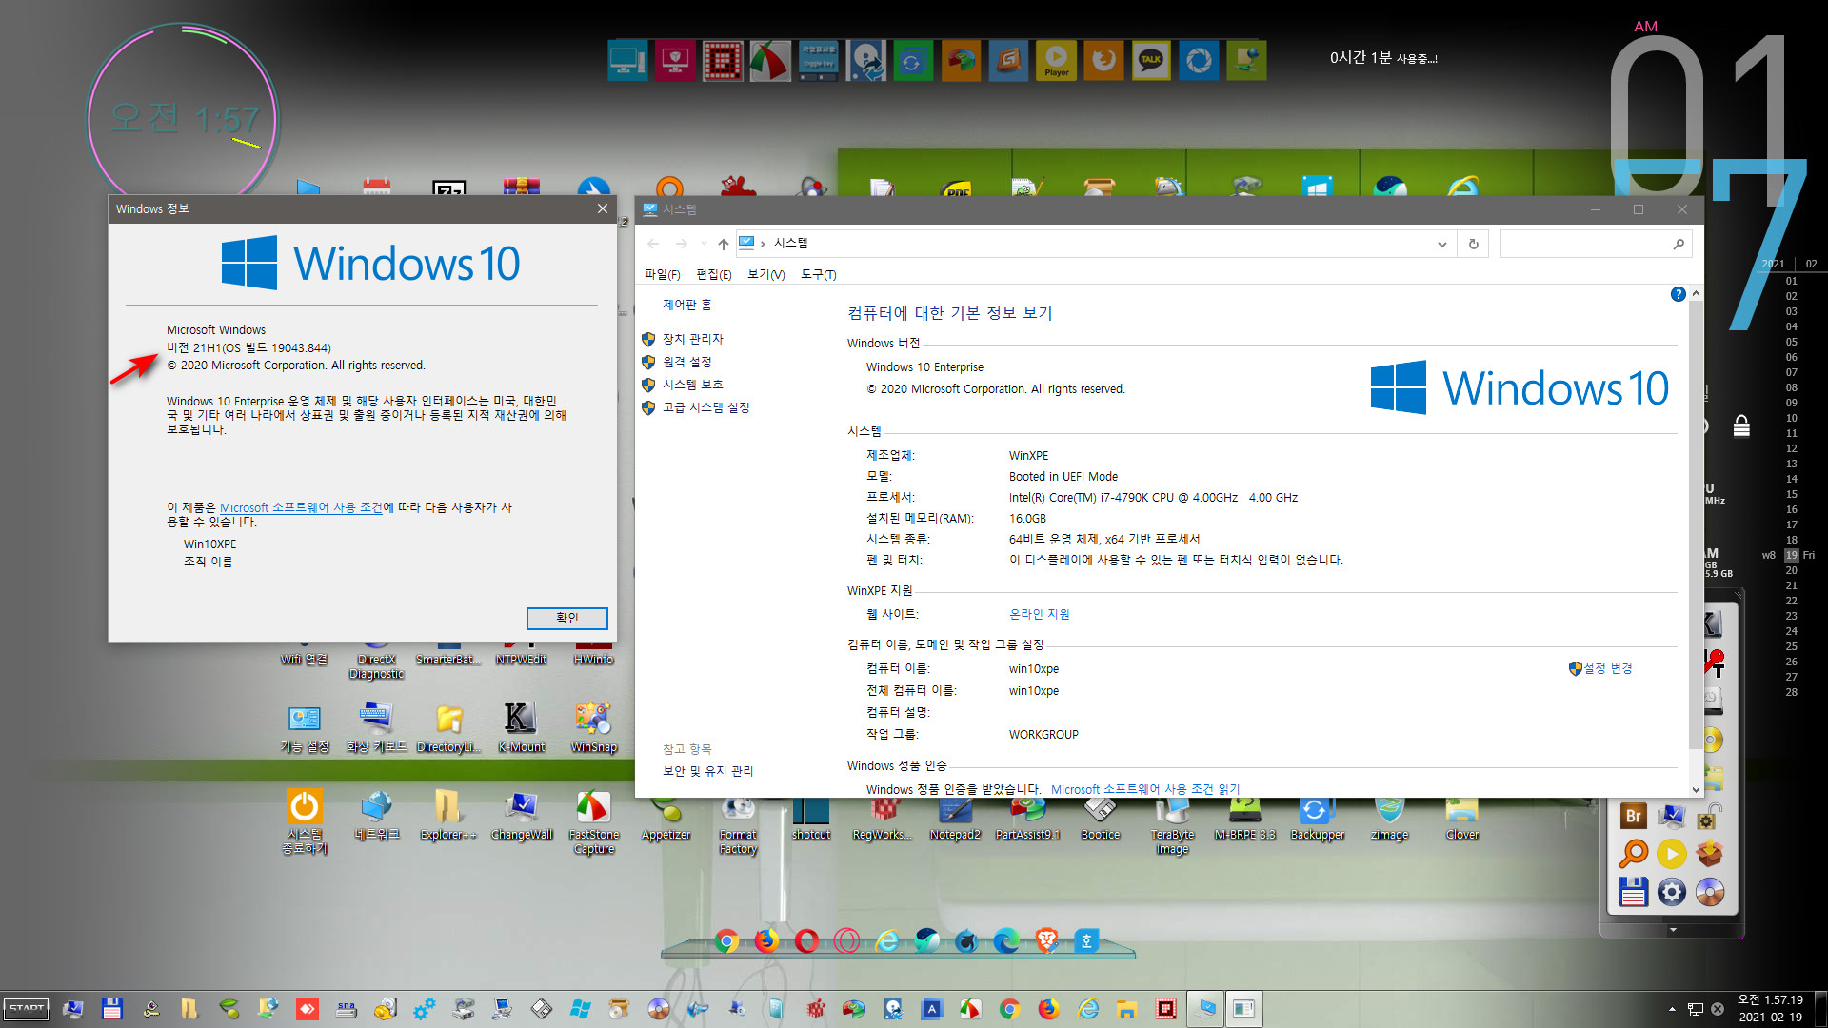Image resolution: width=1828 pixels, height=1028 pixels.
Task: Open the ChangeWall desktop icon
Action: coord(522,815)
